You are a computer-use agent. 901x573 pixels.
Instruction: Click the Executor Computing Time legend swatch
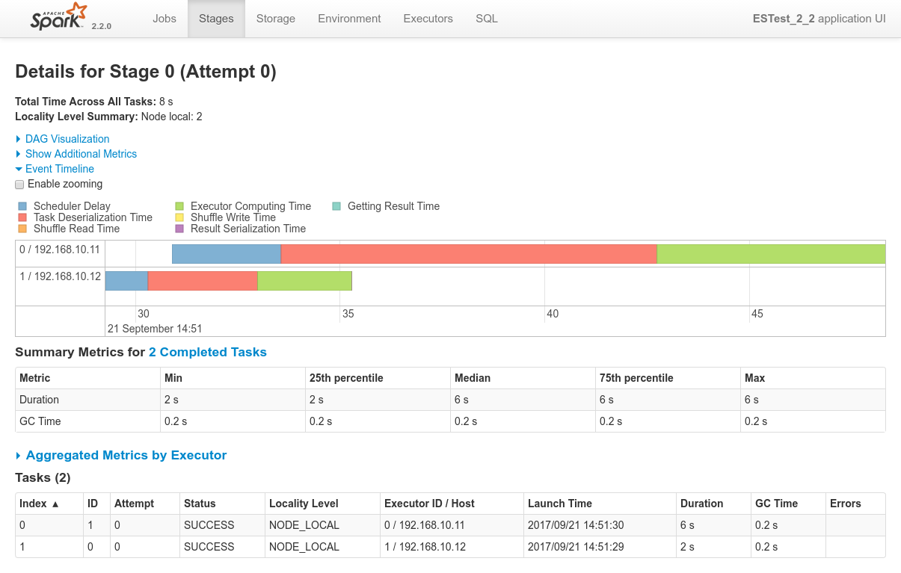pos(179,206)
